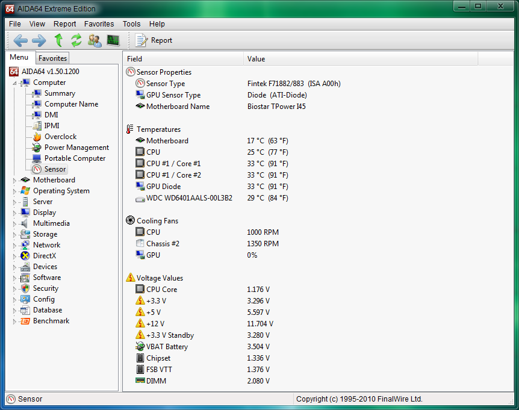Image resolution: width=519 pixels, height=410 pixels.
Task: Go back with the blue left arrow
Action: [x=20, y=40]
